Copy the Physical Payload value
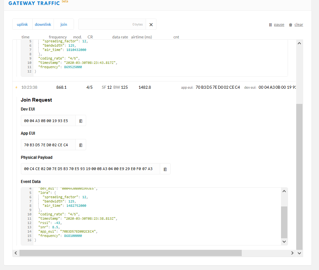 coord(165,169)
